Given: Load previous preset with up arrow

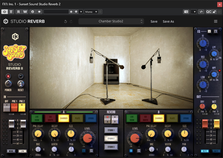Looking at the screenshot, I should tap(71, 12).
